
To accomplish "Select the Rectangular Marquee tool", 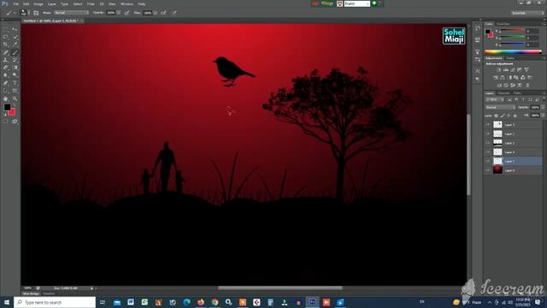I will [6, 29].
